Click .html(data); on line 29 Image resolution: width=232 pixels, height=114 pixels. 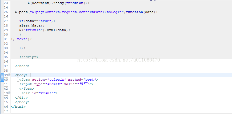coord(57,30)
